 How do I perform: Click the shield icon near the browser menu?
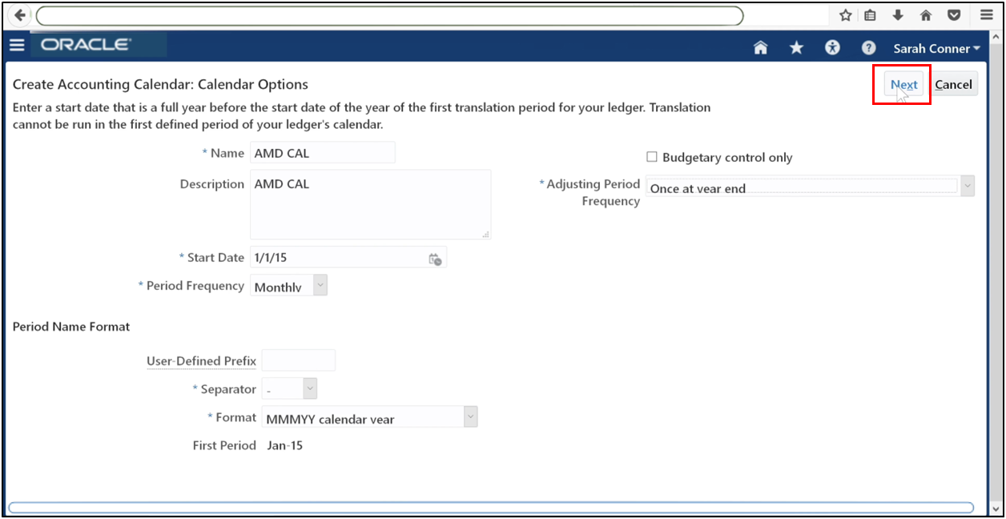[x=953, y=14]
